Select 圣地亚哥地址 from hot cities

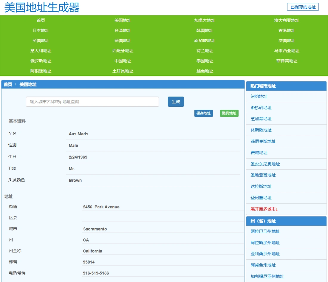pos(263,175)
